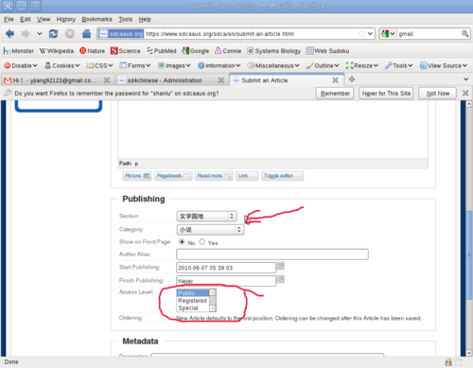Open the Category dropdown

click(x=210, y=230)
